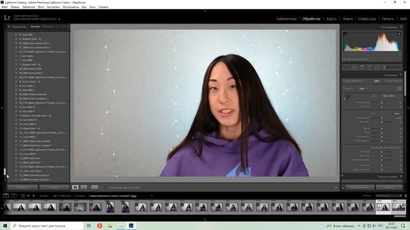The height and width of the screenshot is (230, 410).
Task: Switch to Слайд-шоу module
Action: click(x=367, y=19)
